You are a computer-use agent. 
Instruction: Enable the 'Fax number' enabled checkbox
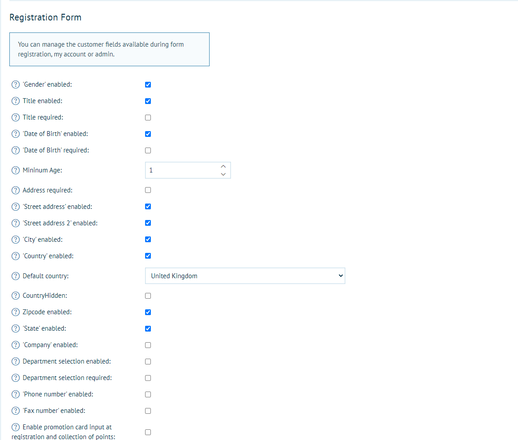tap(148, 411)
